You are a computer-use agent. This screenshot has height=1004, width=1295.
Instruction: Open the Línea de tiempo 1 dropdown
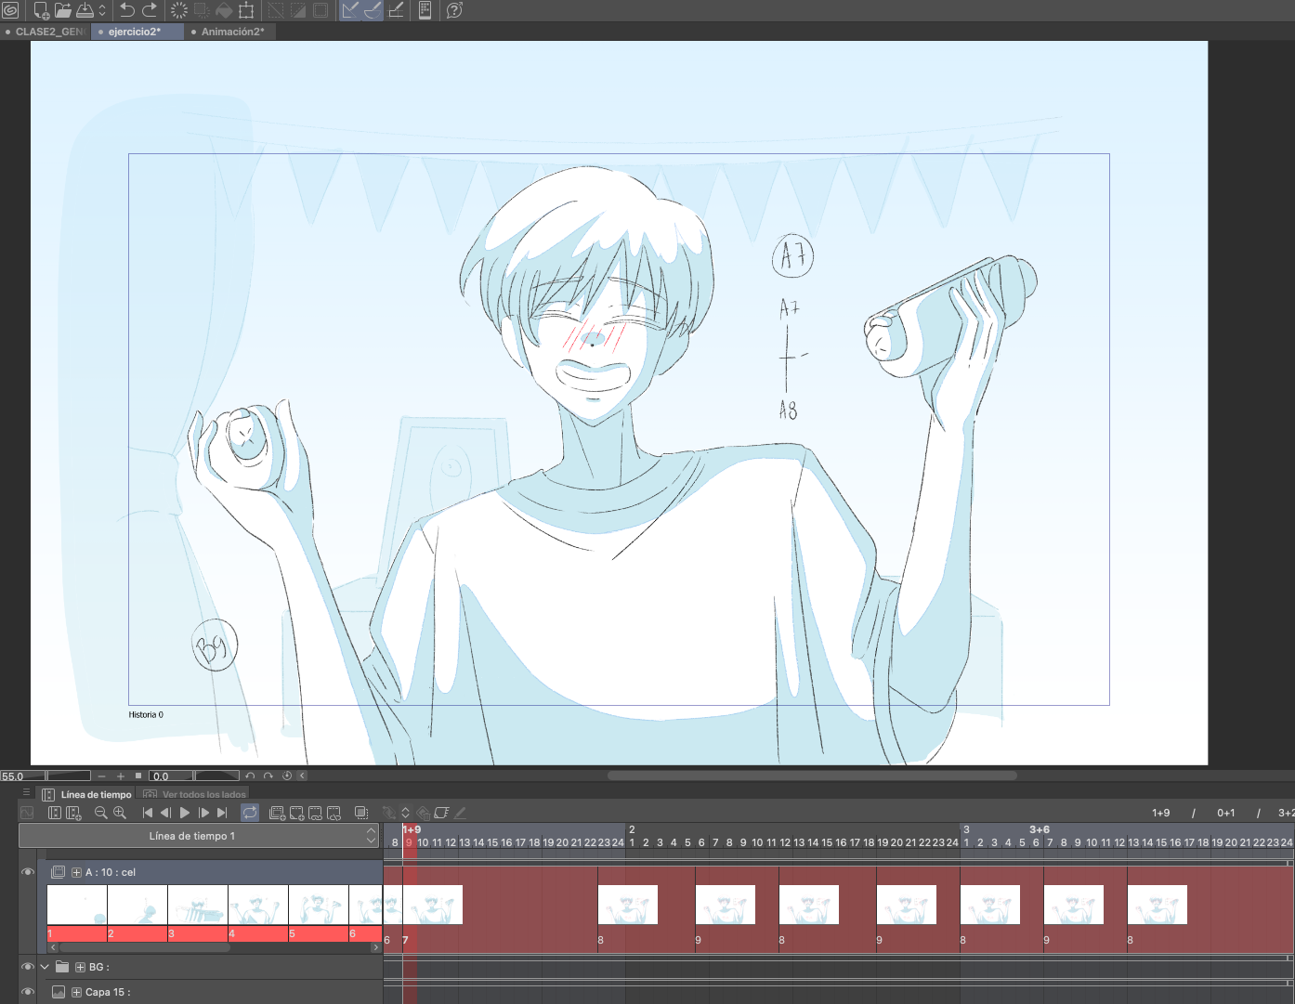click(199, 836)
